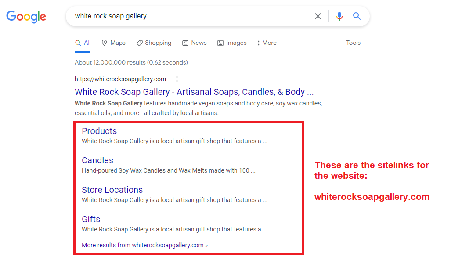Click the Maps pin icon
Image resolution: width=451 pixels, height=260 pixels.
pyautogui.click(x=105, y=43)
